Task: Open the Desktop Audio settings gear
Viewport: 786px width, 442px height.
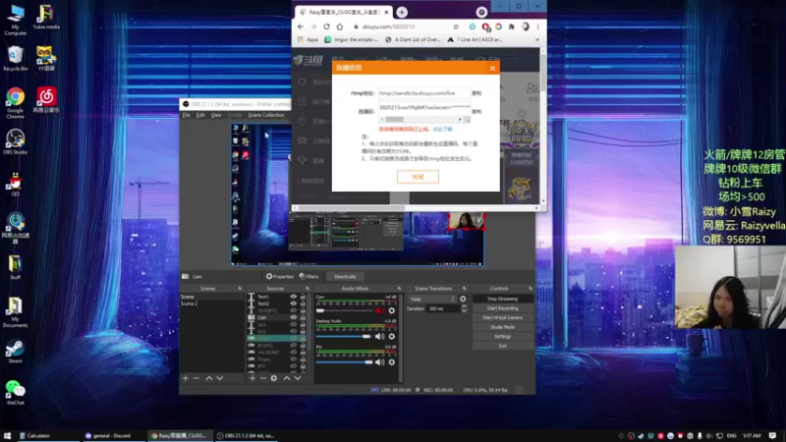Action: 391,336
